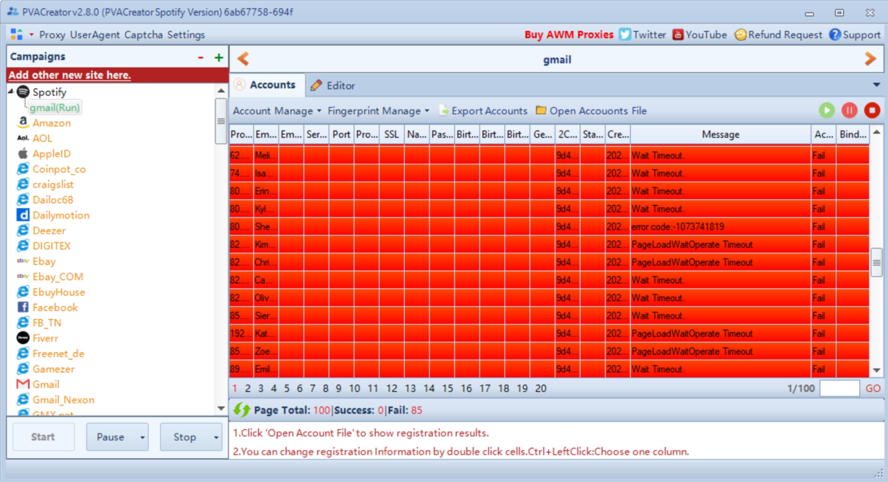
Task: Click Add other new site here link
Action: pyautogui.click(x=70, y=75)
